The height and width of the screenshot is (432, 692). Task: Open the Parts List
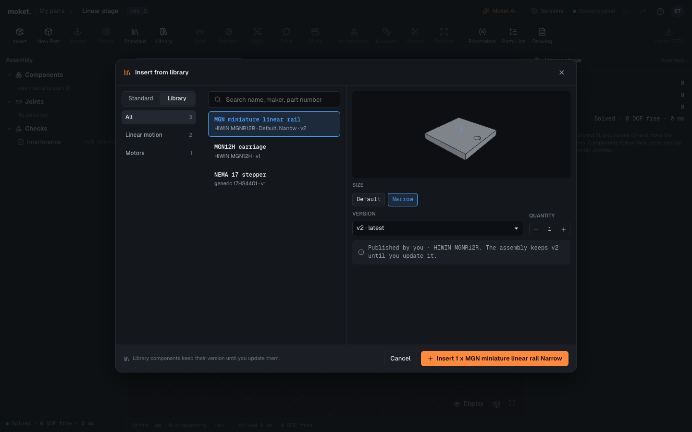(513, 36)
